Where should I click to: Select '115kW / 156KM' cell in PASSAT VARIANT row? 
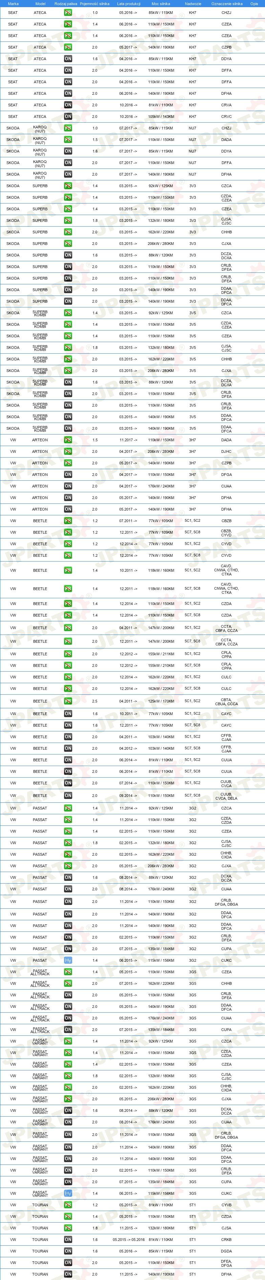(161, 1193)
